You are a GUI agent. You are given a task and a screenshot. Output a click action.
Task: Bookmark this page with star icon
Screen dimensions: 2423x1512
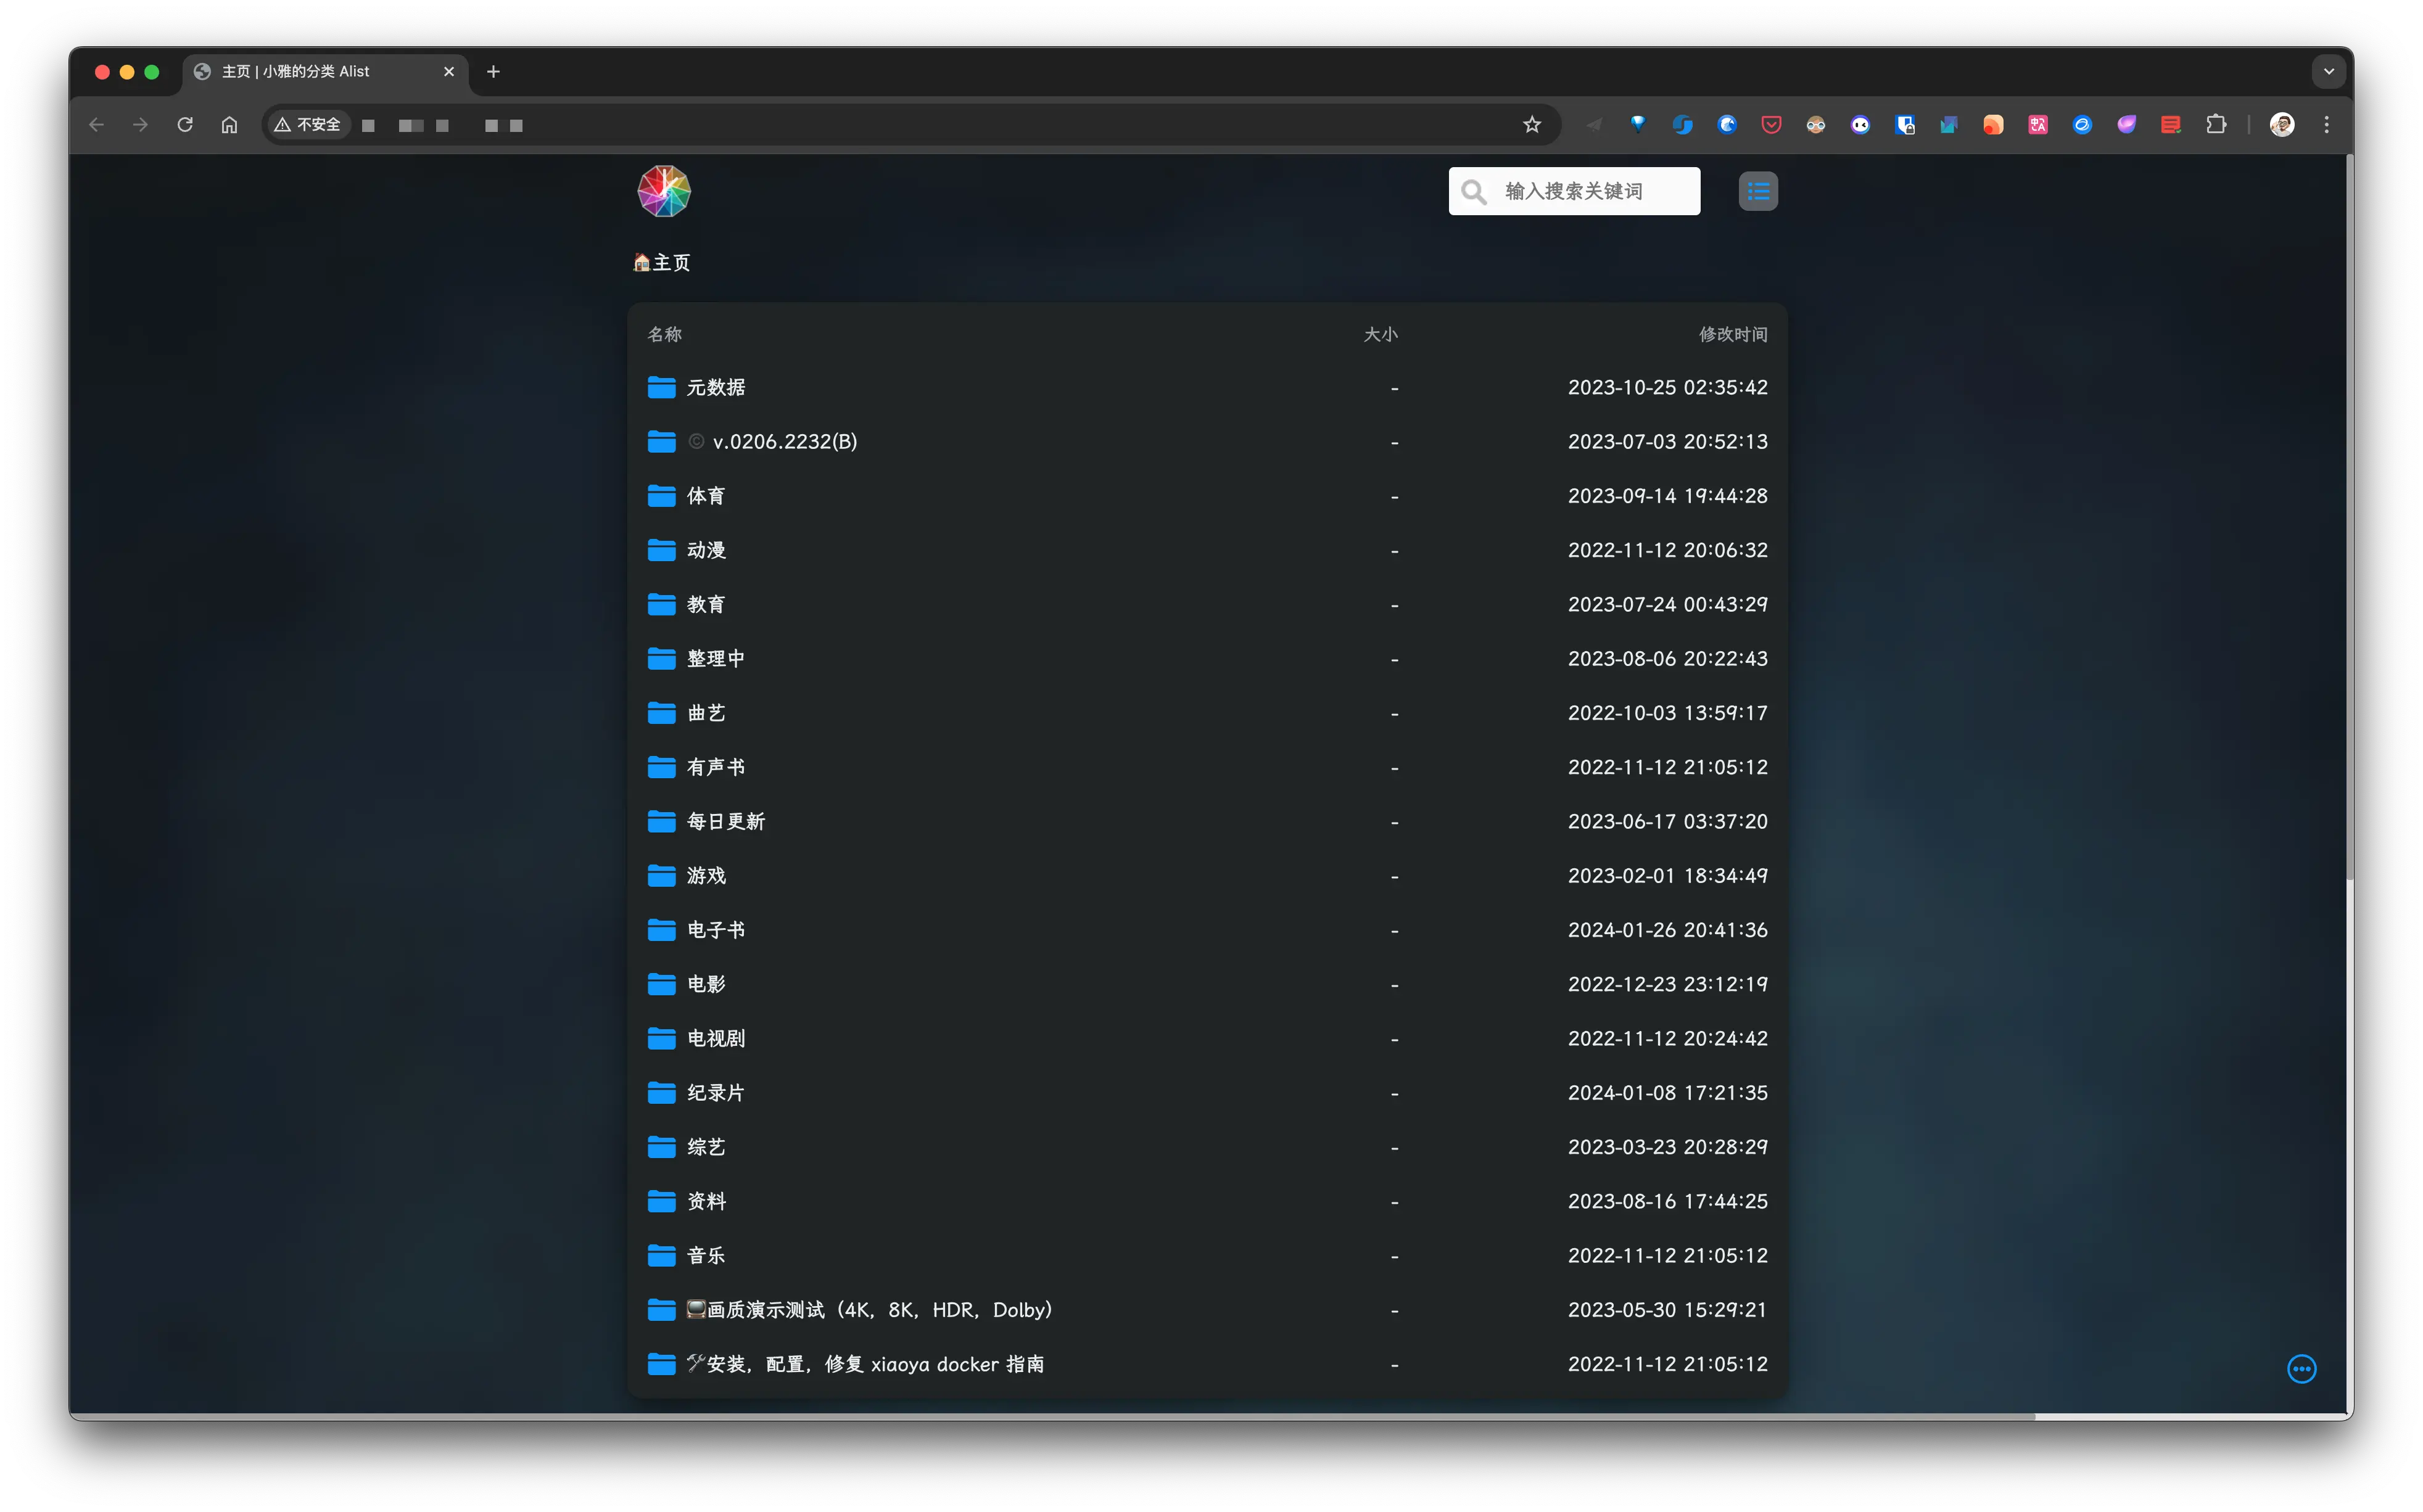pos(1532,125)
